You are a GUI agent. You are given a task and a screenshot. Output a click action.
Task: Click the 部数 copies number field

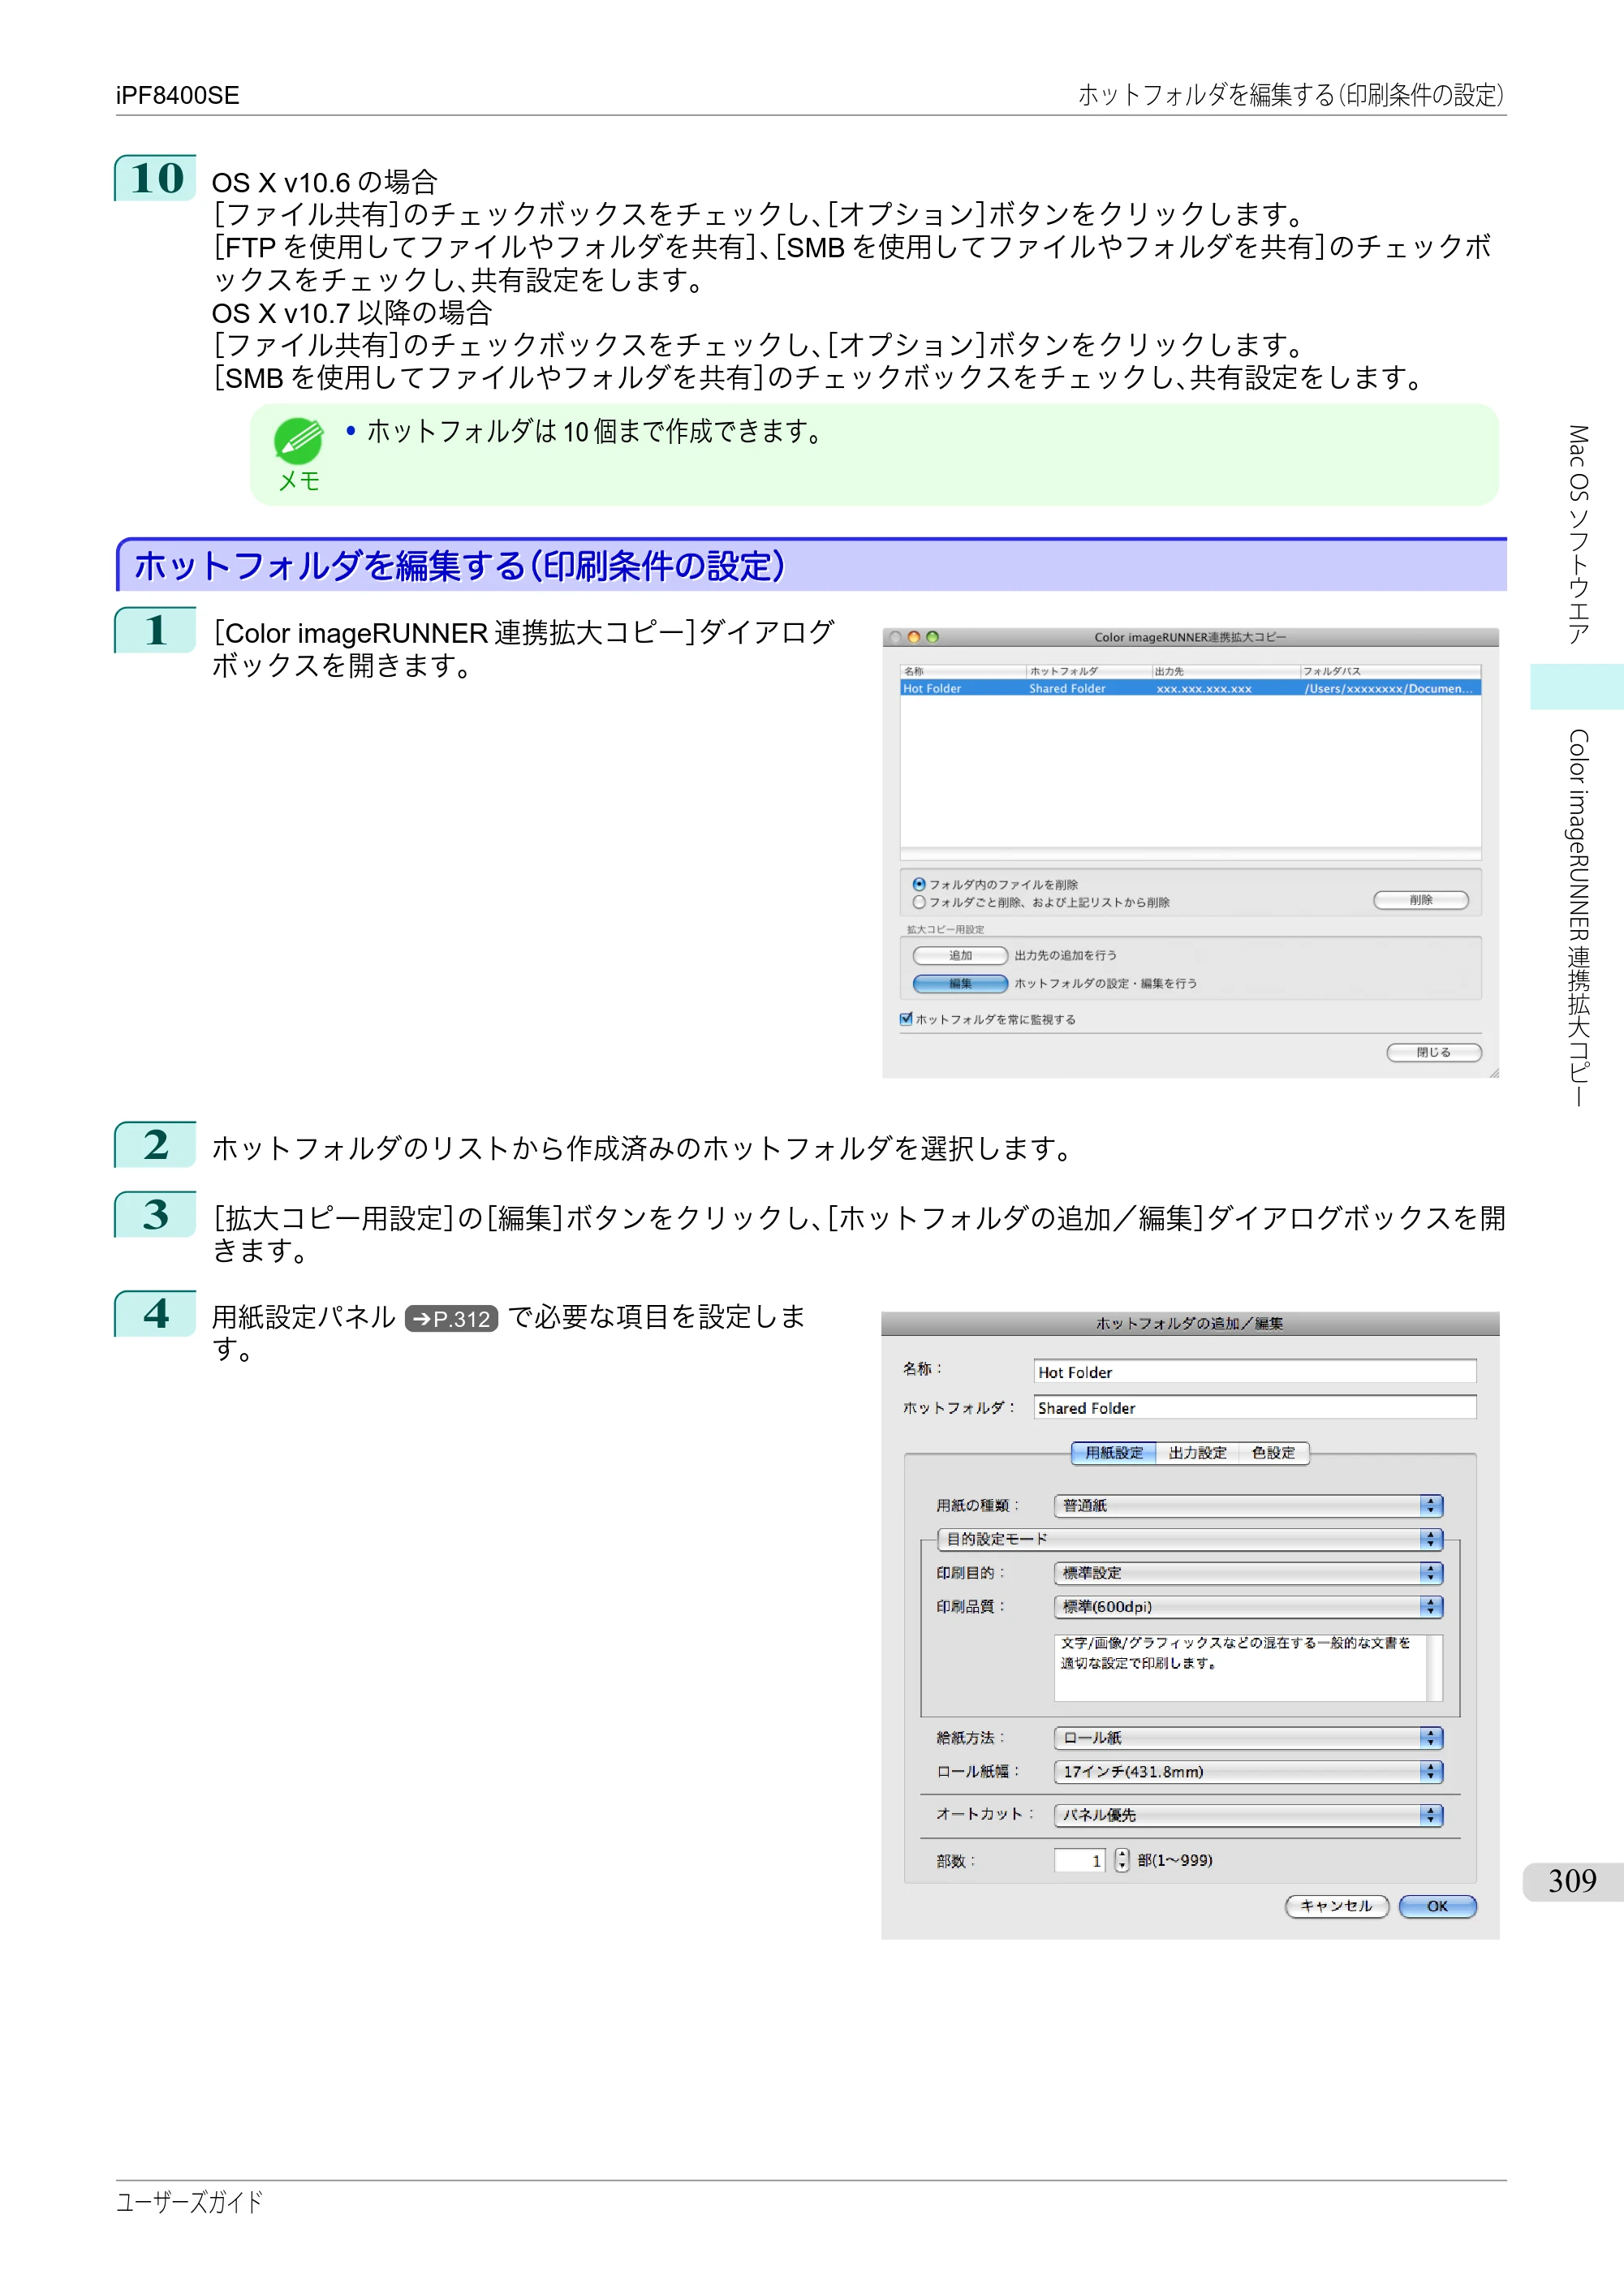[1079, 1860]
